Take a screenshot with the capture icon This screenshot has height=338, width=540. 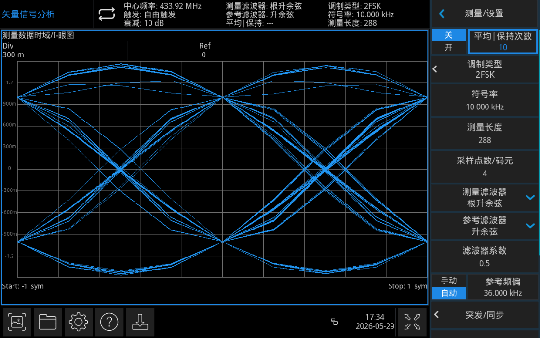(17, 322)
